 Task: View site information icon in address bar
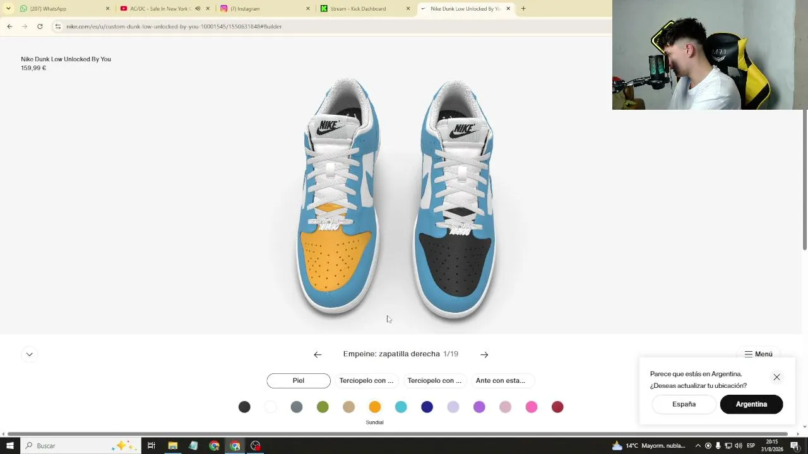tap(57, 26)
